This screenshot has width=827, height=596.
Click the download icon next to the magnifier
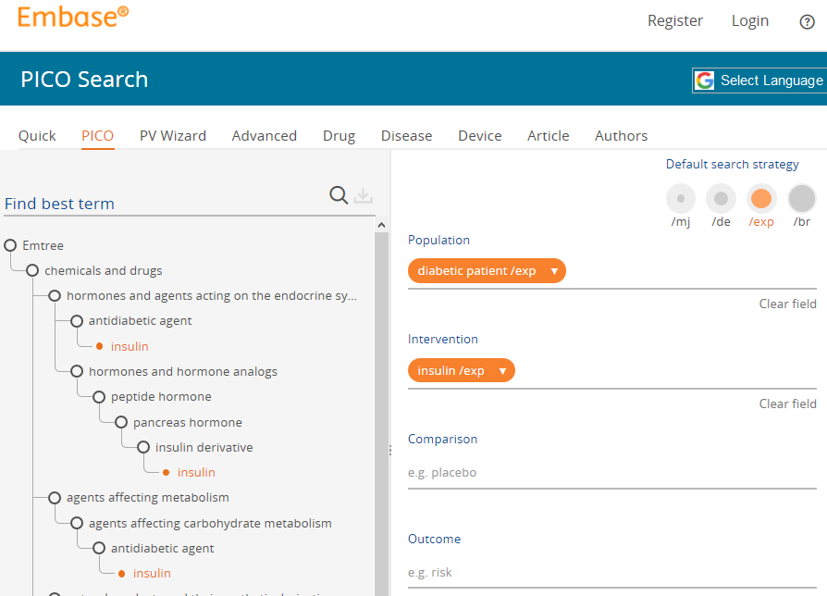[363, 195]
